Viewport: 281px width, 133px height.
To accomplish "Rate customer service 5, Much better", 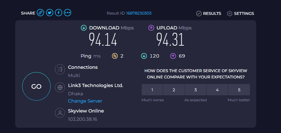I will [x=239, y=90].
